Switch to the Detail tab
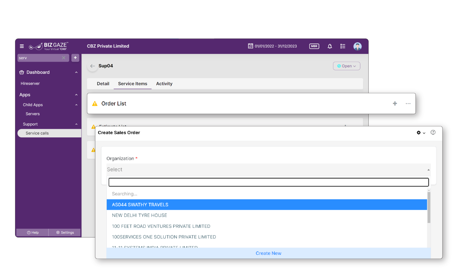 (x=103, y=84)
